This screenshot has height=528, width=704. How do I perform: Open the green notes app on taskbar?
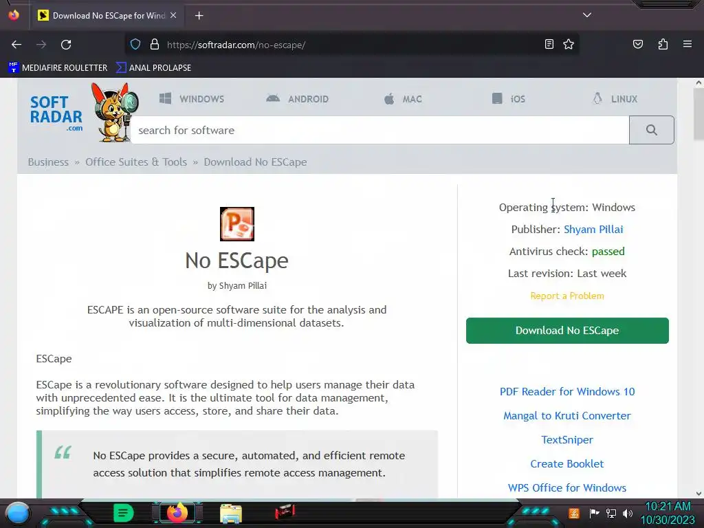pyautogui.click(x=124, y=513)
